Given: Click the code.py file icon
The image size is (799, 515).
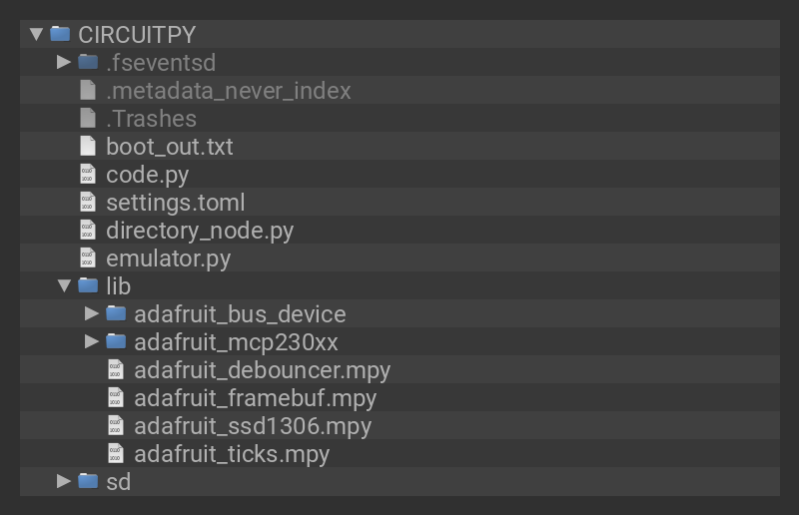Looking at the screenshot, I should [88, 174].
